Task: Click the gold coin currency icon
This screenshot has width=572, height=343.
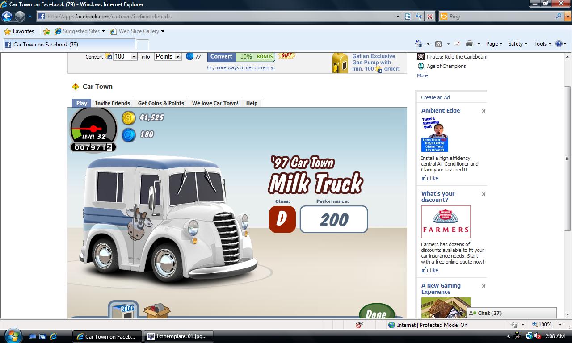Action: tap(128, 118)
